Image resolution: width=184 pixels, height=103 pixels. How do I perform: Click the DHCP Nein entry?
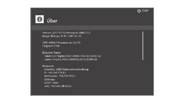[51, 83]
